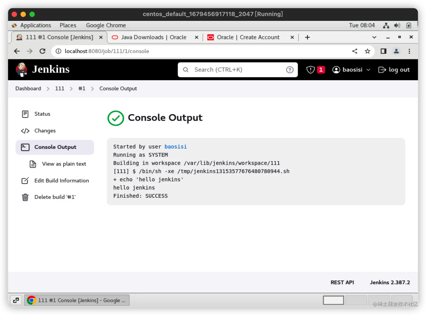Expand the 111 breadcrumb chevron
This screenshot has width=426, height=315.
click(71, 89)
